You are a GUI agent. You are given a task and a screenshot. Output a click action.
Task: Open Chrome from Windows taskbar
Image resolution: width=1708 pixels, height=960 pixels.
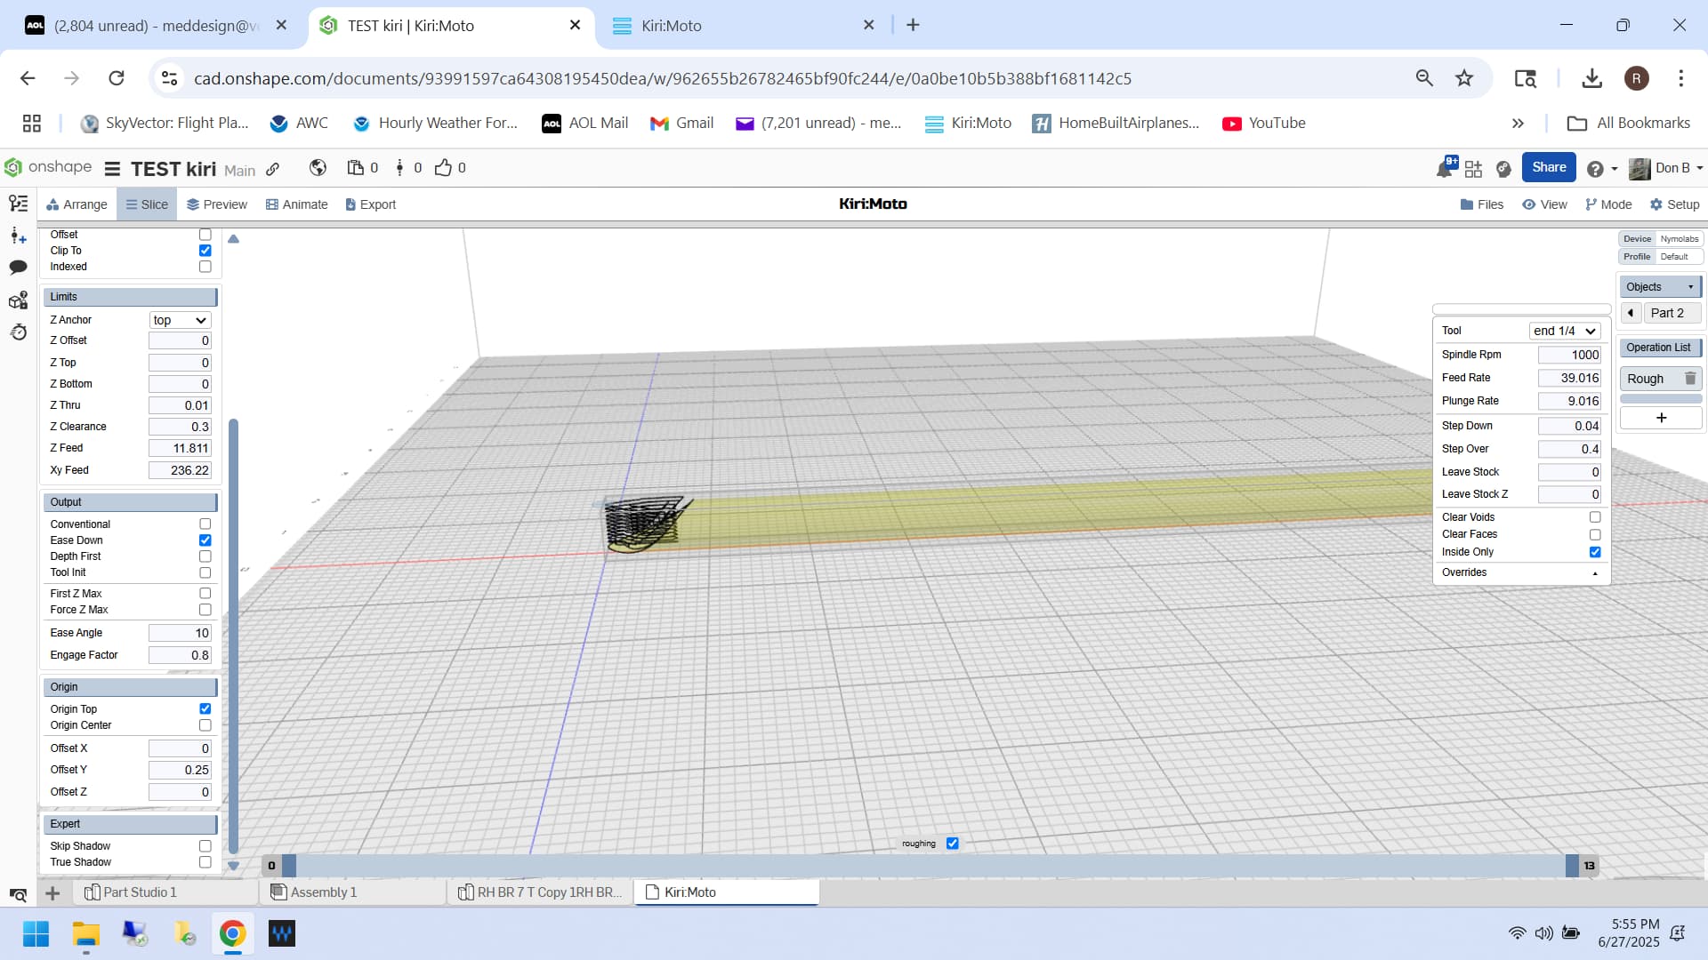coord(232,933)
